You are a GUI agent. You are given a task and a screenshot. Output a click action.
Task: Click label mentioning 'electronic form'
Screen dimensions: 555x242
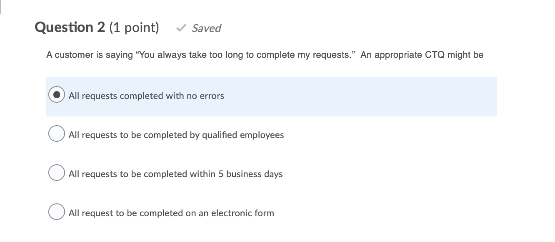(x=170, y=213)
